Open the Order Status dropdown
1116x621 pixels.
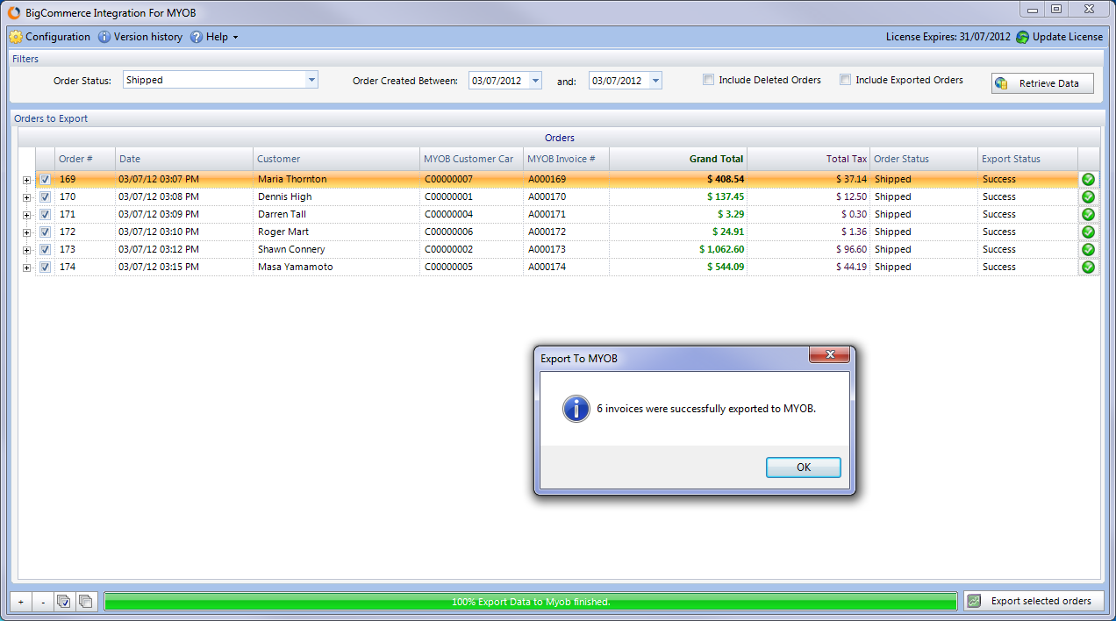(311, 79)
